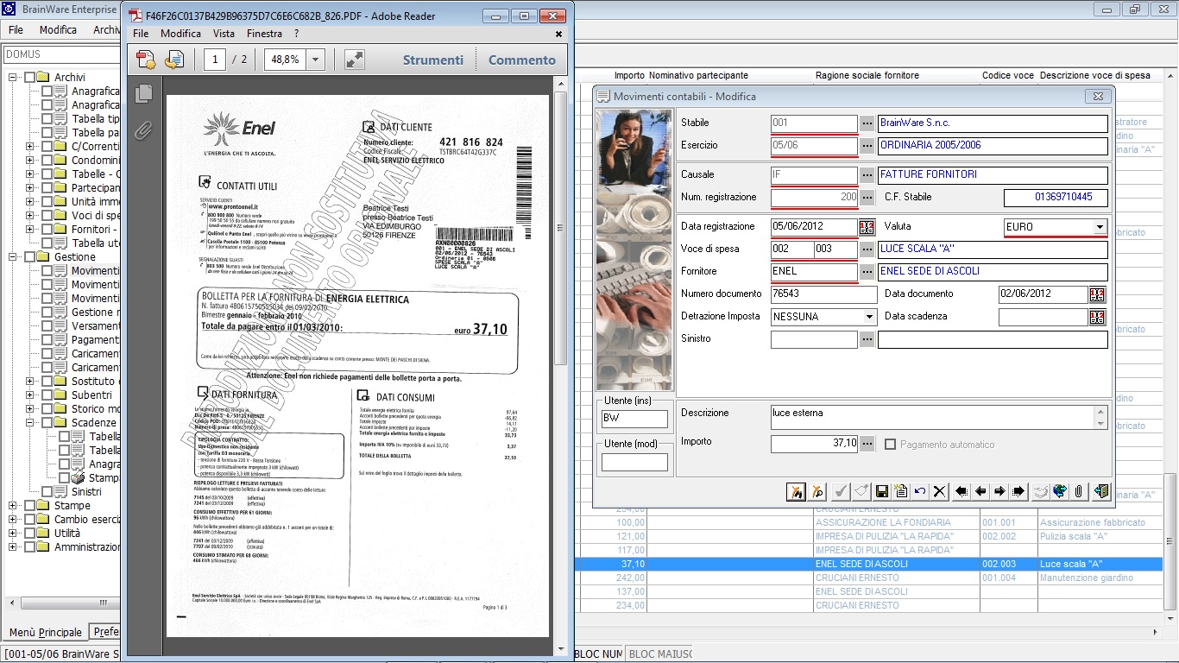Image resolution: width=1179 pixels, height=663 pixels.
Task: Click the Numero documento field
Action: (823, 294)
